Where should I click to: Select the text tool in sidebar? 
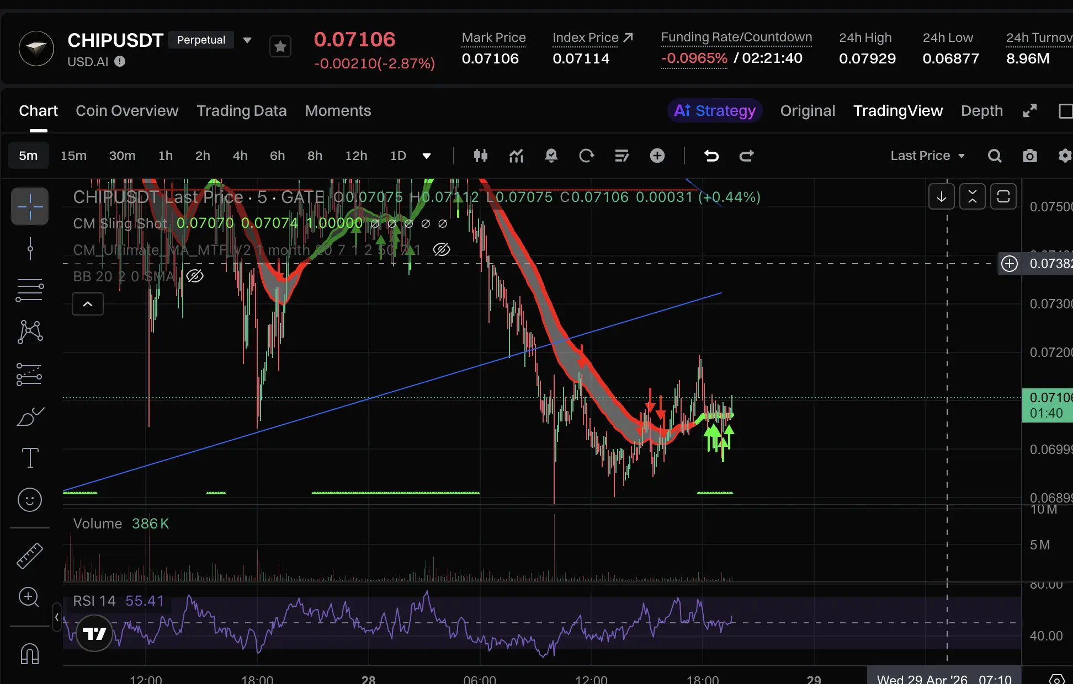pos(30,458)
